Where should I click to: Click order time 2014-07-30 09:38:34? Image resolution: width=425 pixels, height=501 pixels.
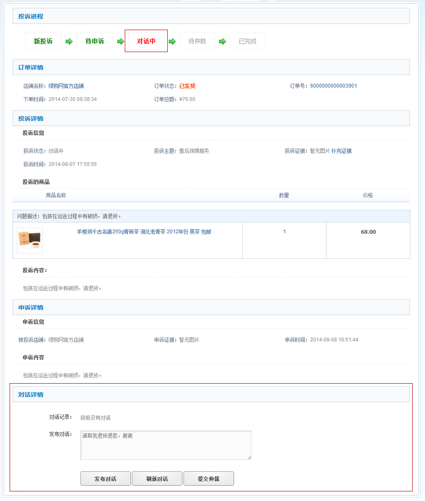(73, 100)
